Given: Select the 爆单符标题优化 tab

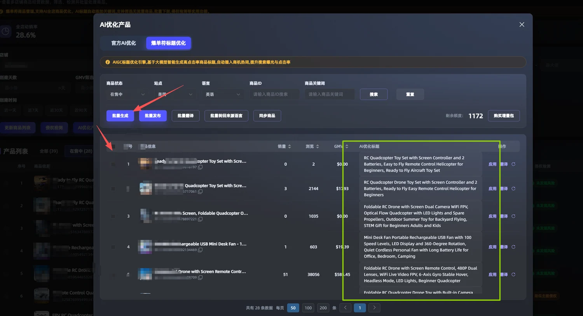Looking at the screenshot, I should tap(168, 43).
